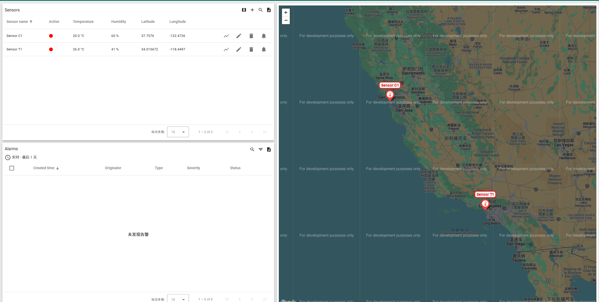599x302 pixels.
Task: Zoom out the map
Action: (x=286, y=20)
